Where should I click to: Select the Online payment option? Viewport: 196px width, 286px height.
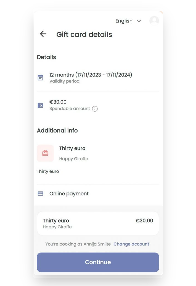pos(68,193)
